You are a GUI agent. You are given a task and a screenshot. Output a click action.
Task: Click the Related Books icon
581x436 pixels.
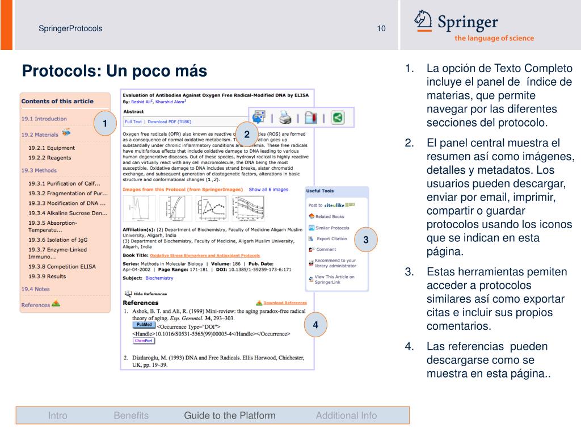pos(311,216)
